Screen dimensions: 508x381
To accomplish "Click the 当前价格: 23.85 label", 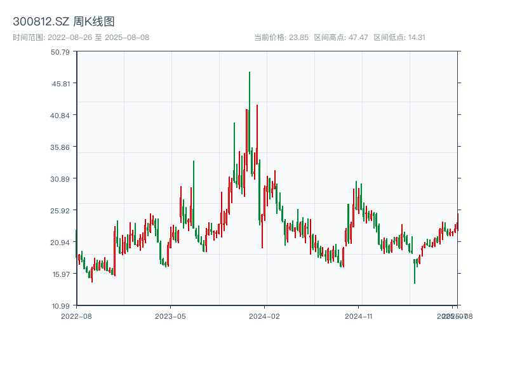I will (x=281, y=37).
